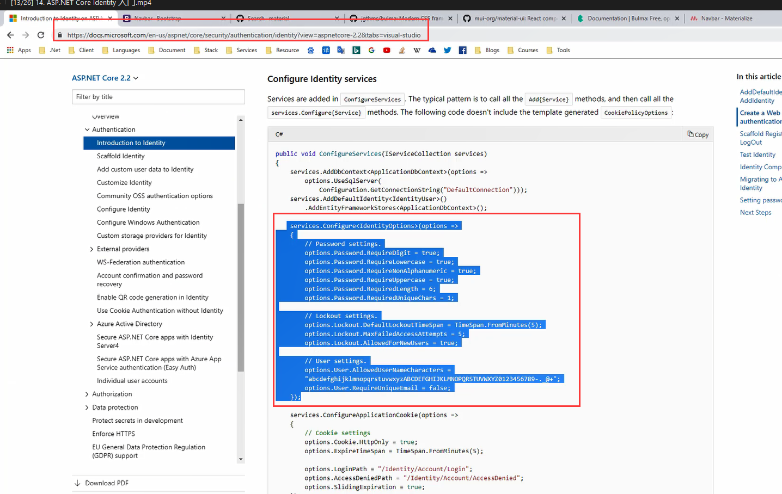This screenshot has height=494, width=782.
Task: Expand the Data protection tree node
Action: 87,407
